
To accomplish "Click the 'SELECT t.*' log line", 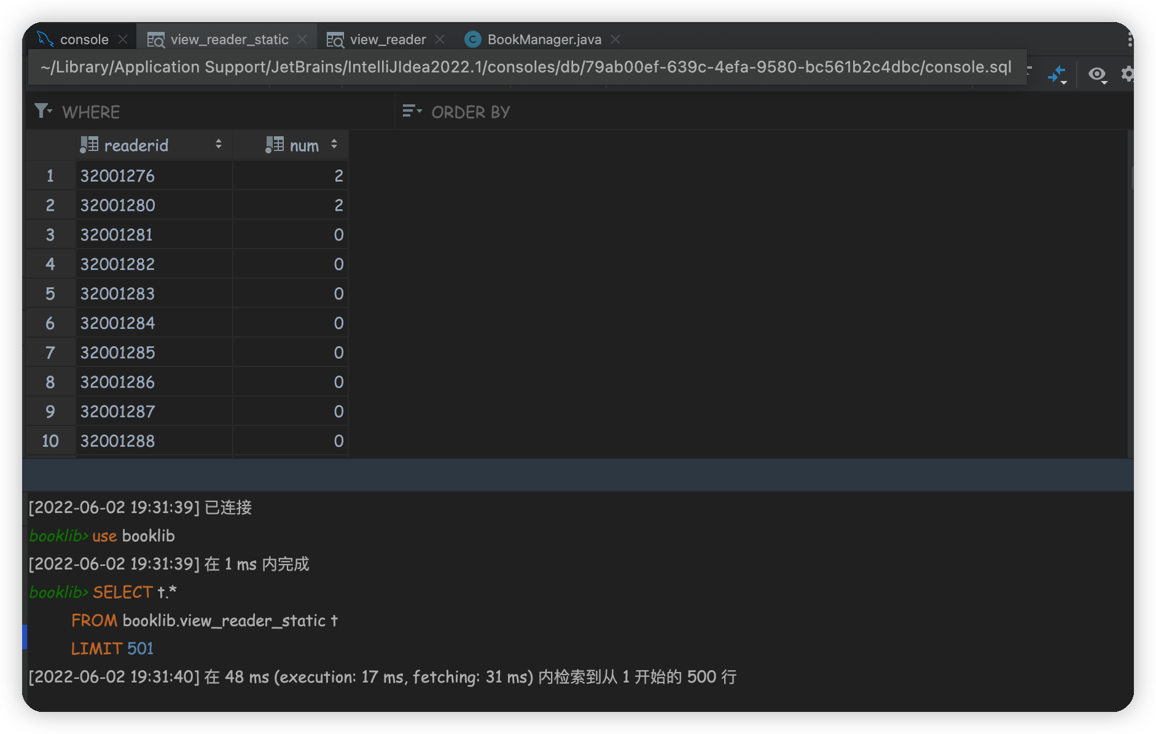I will click(103, 592).
